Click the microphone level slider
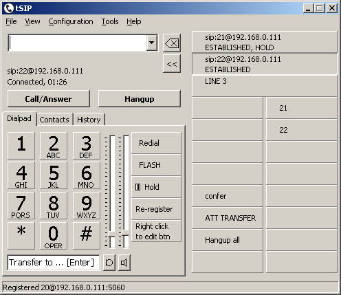 coord(112,191)
